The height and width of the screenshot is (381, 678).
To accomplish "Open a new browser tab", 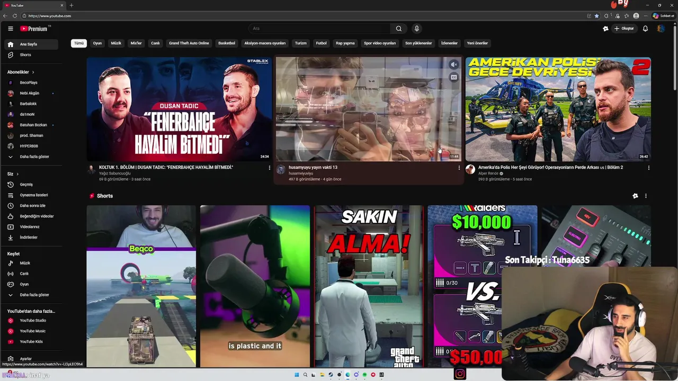I will [72, 5].
